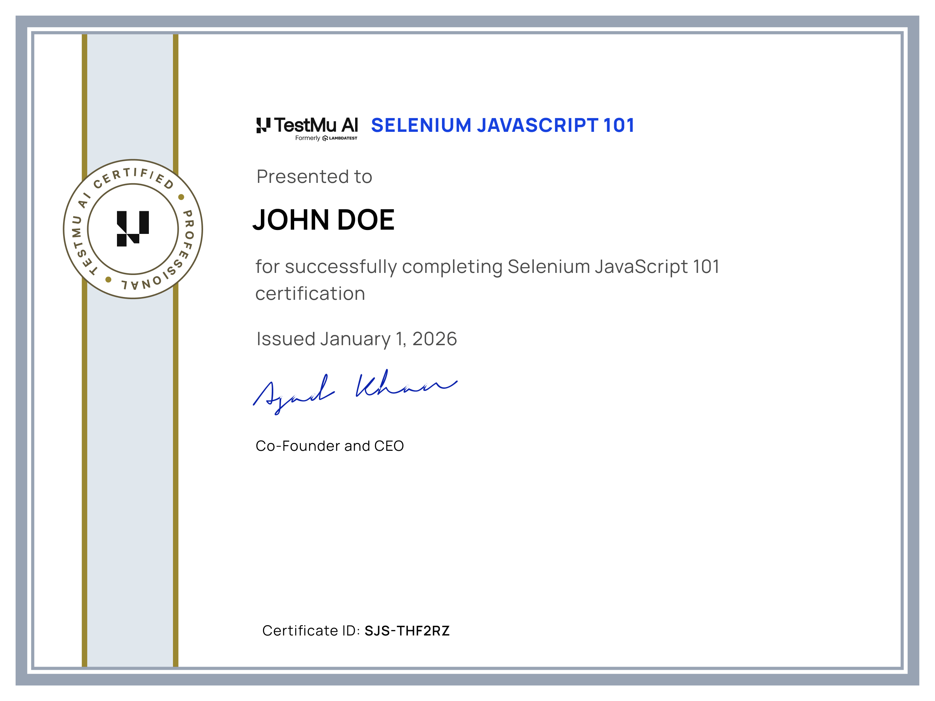The image size is (935, 701).
Task: Click the certificate ID 'SJS-THF2RZ'
Action: 408,630
